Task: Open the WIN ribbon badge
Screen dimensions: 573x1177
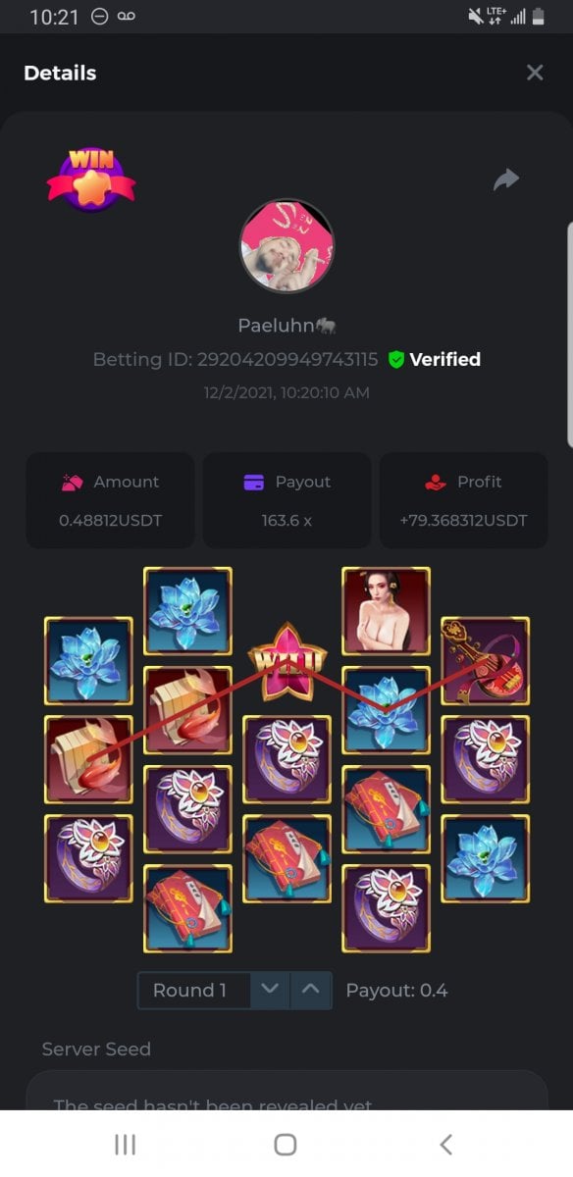Action: (x=91, y=178)
